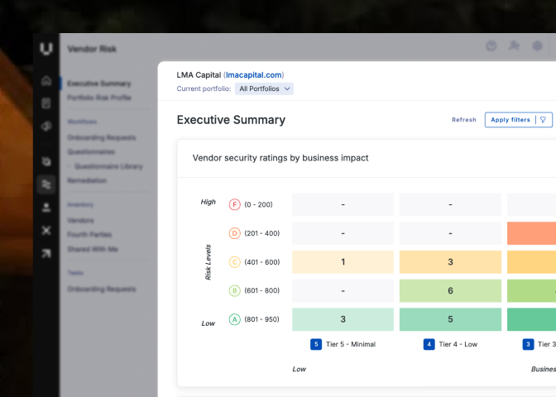Click the Refresh link
This screenshot has height=397, width=556.
(464, 120)
